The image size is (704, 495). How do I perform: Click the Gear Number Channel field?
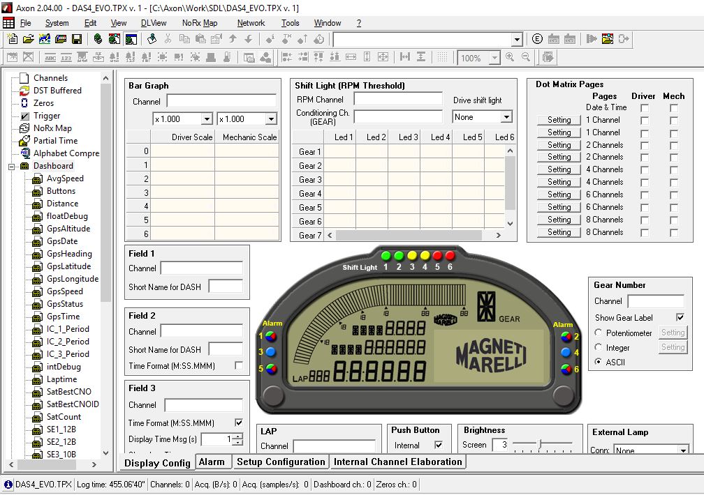(656, 301)
